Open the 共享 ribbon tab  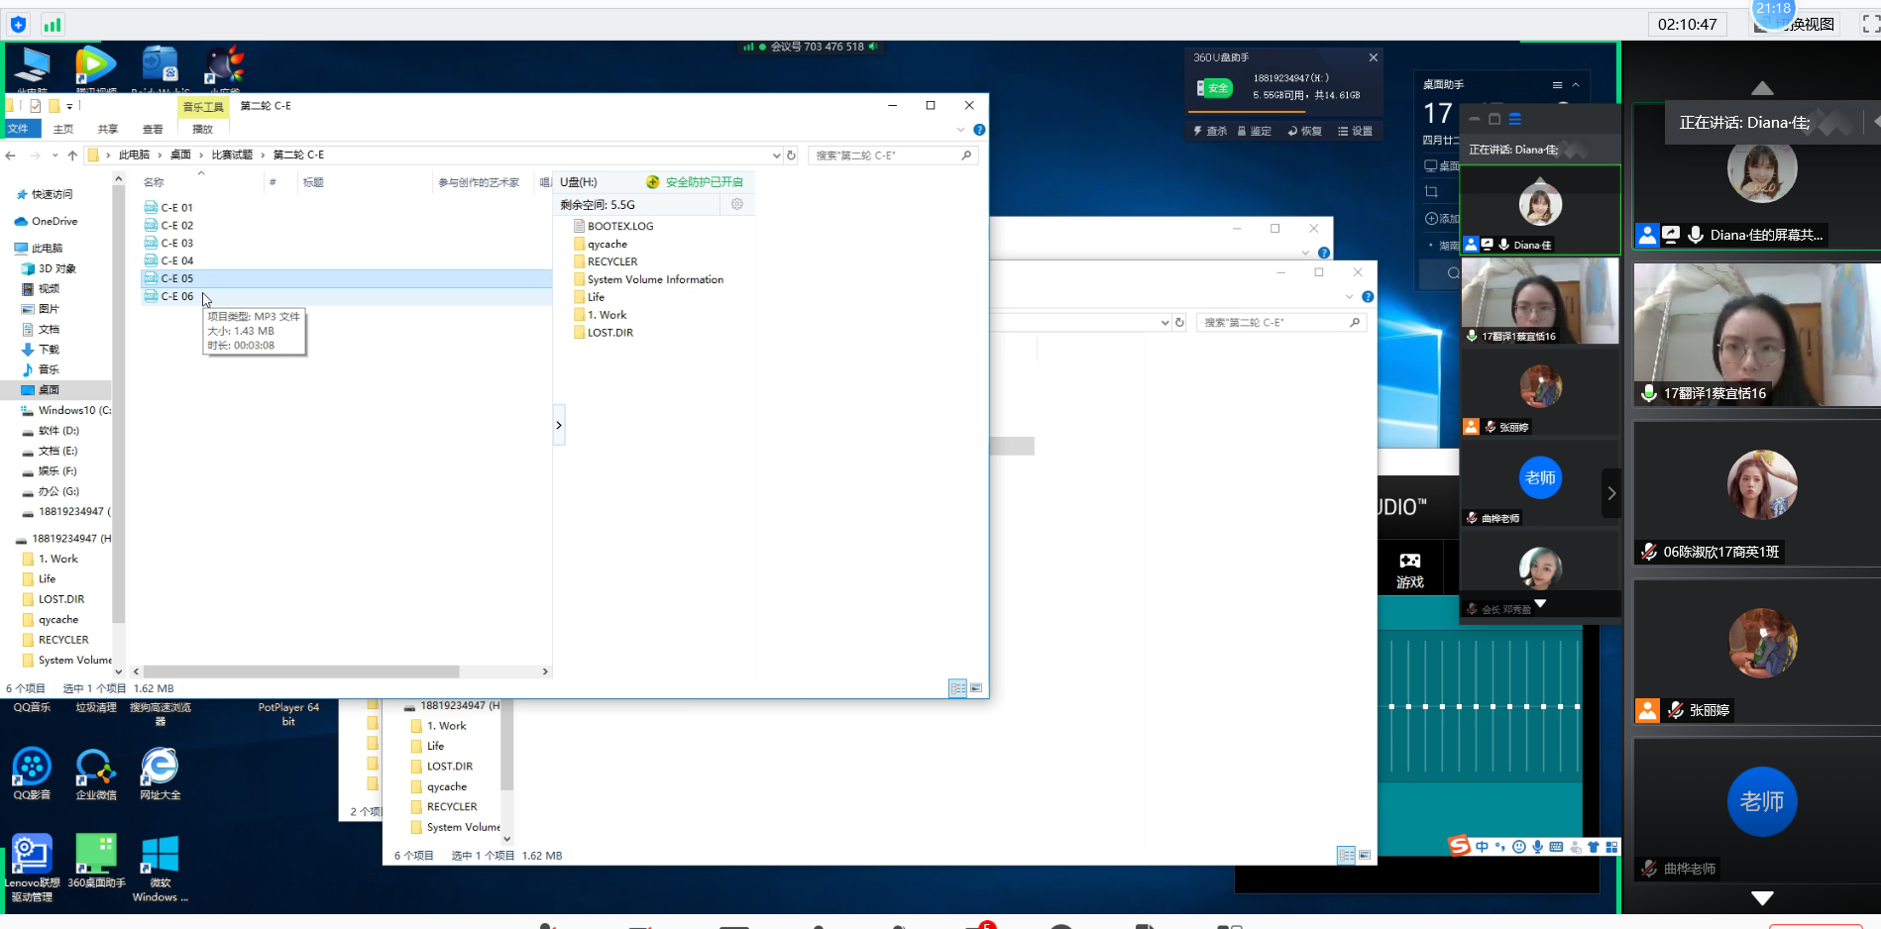[x=108, y=129]
